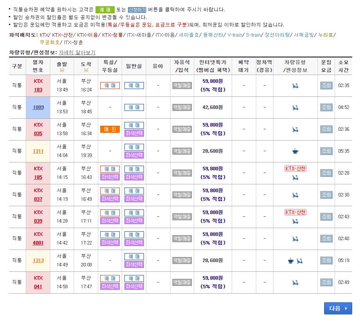Click the 신청하기 badge in the notice text
This screenshot has width=360, height=323.
137,9
